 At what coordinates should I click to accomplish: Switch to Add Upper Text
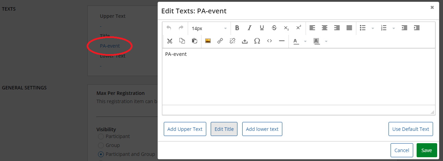click(x=185, y=129)
